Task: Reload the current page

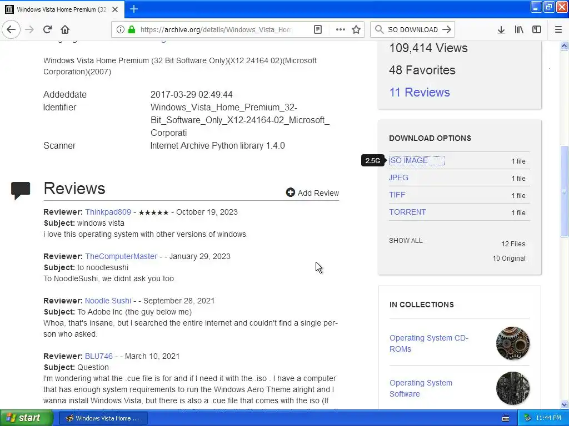Action: 47,29
